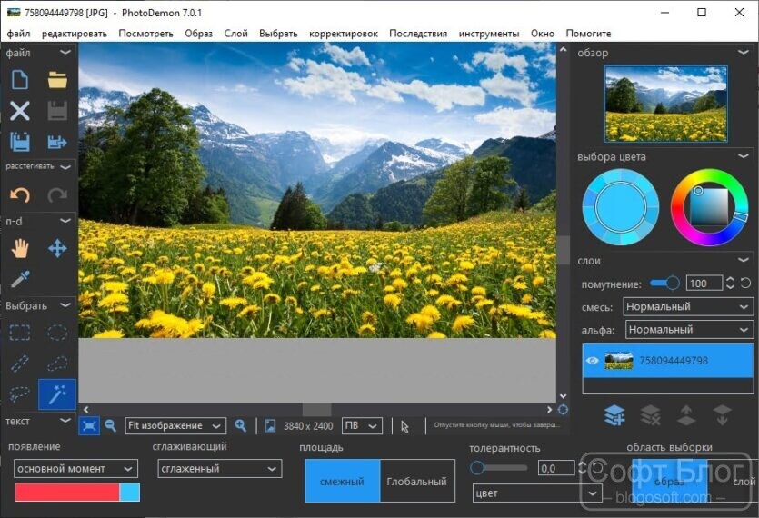Click the обзор navigator thumbnail
759x518 pixels.
coord(665,105)
